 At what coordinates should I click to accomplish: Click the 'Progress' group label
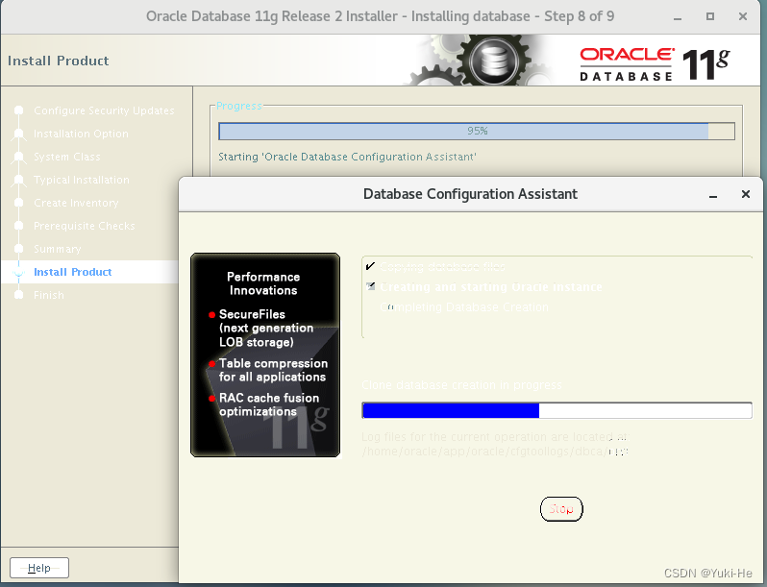coord(239,106)
